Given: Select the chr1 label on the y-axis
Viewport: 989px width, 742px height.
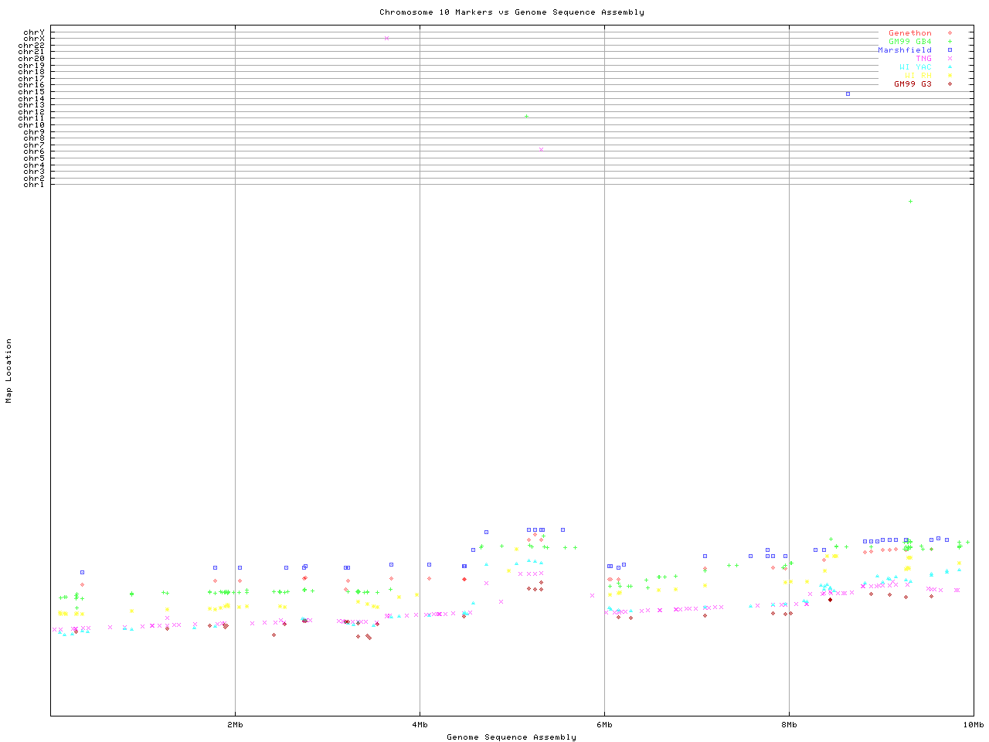Looking at the screenshot, I should tap(34, 185).
